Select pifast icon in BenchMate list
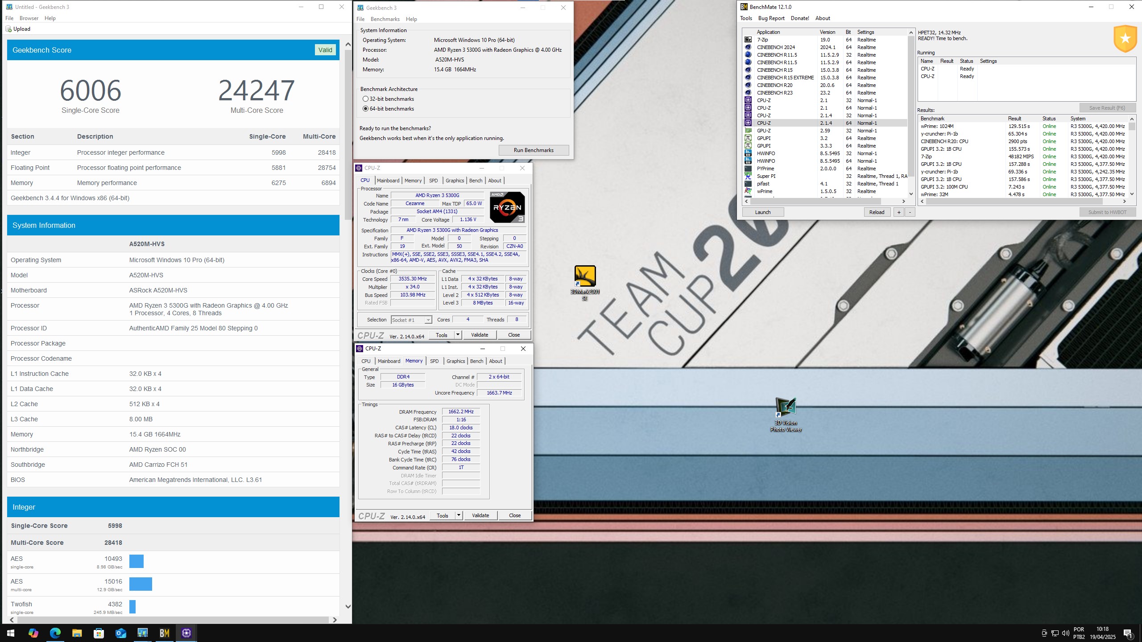Screen dimensions: 1142x642 pyautogui.click(x=748, y=184)
